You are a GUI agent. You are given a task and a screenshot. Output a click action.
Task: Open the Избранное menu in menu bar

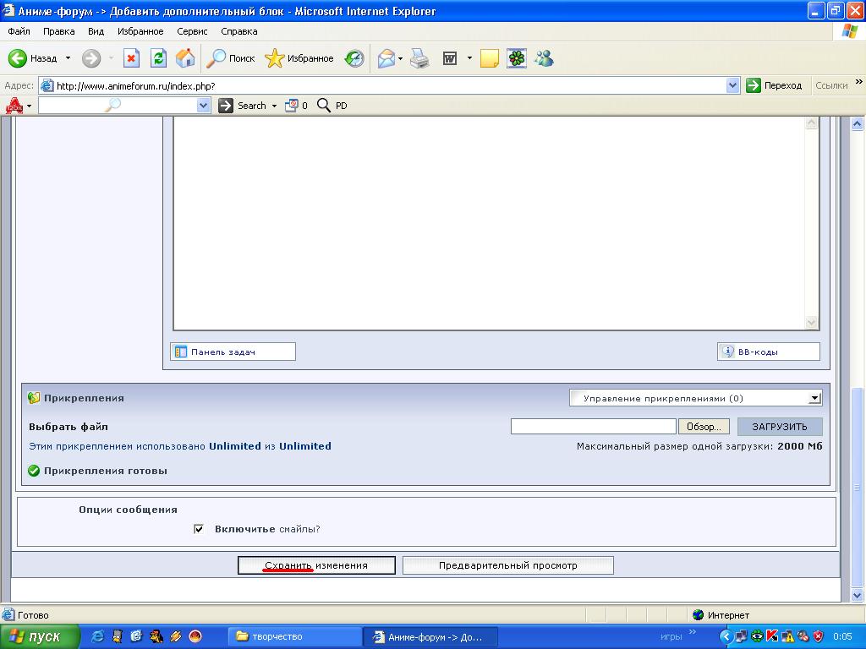tap(140, 31)
